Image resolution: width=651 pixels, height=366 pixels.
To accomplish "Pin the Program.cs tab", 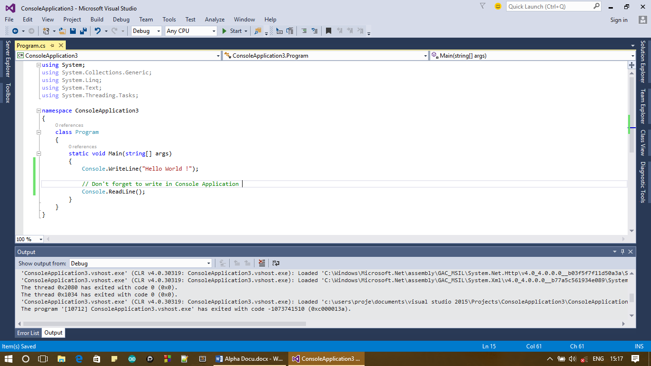I will click(52, 45).
